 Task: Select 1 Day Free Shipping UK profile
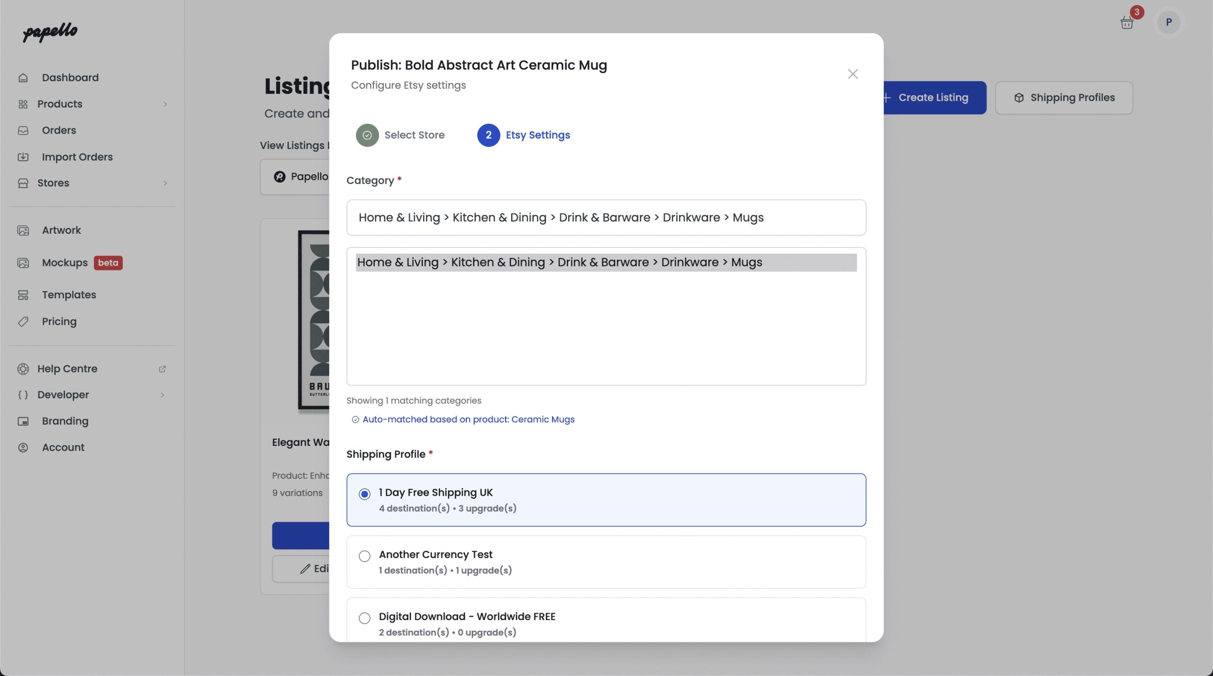(x=364, y=494)
